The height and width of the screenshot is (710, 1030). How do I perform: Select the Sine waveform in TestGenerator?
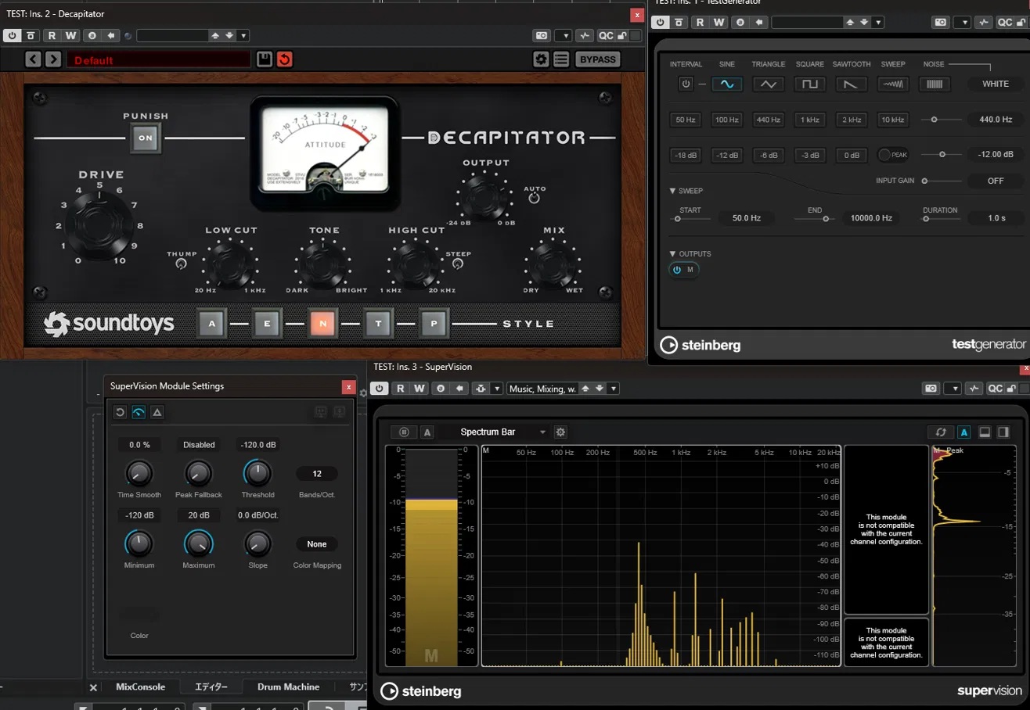point(727,84)
